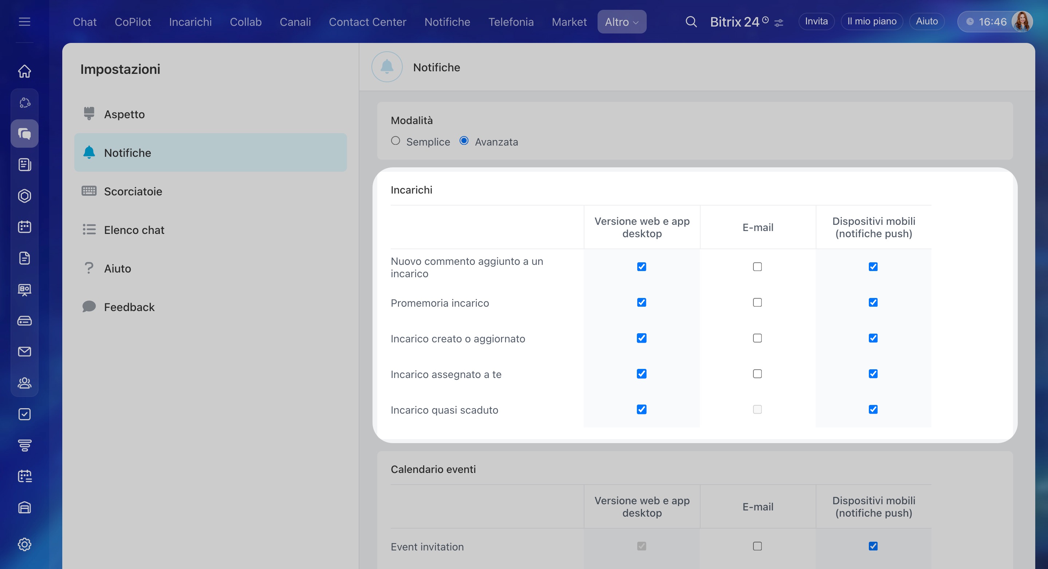Uncheck push for Incarico assegnato a te
1048x569 pixels.
click(873, 374)
